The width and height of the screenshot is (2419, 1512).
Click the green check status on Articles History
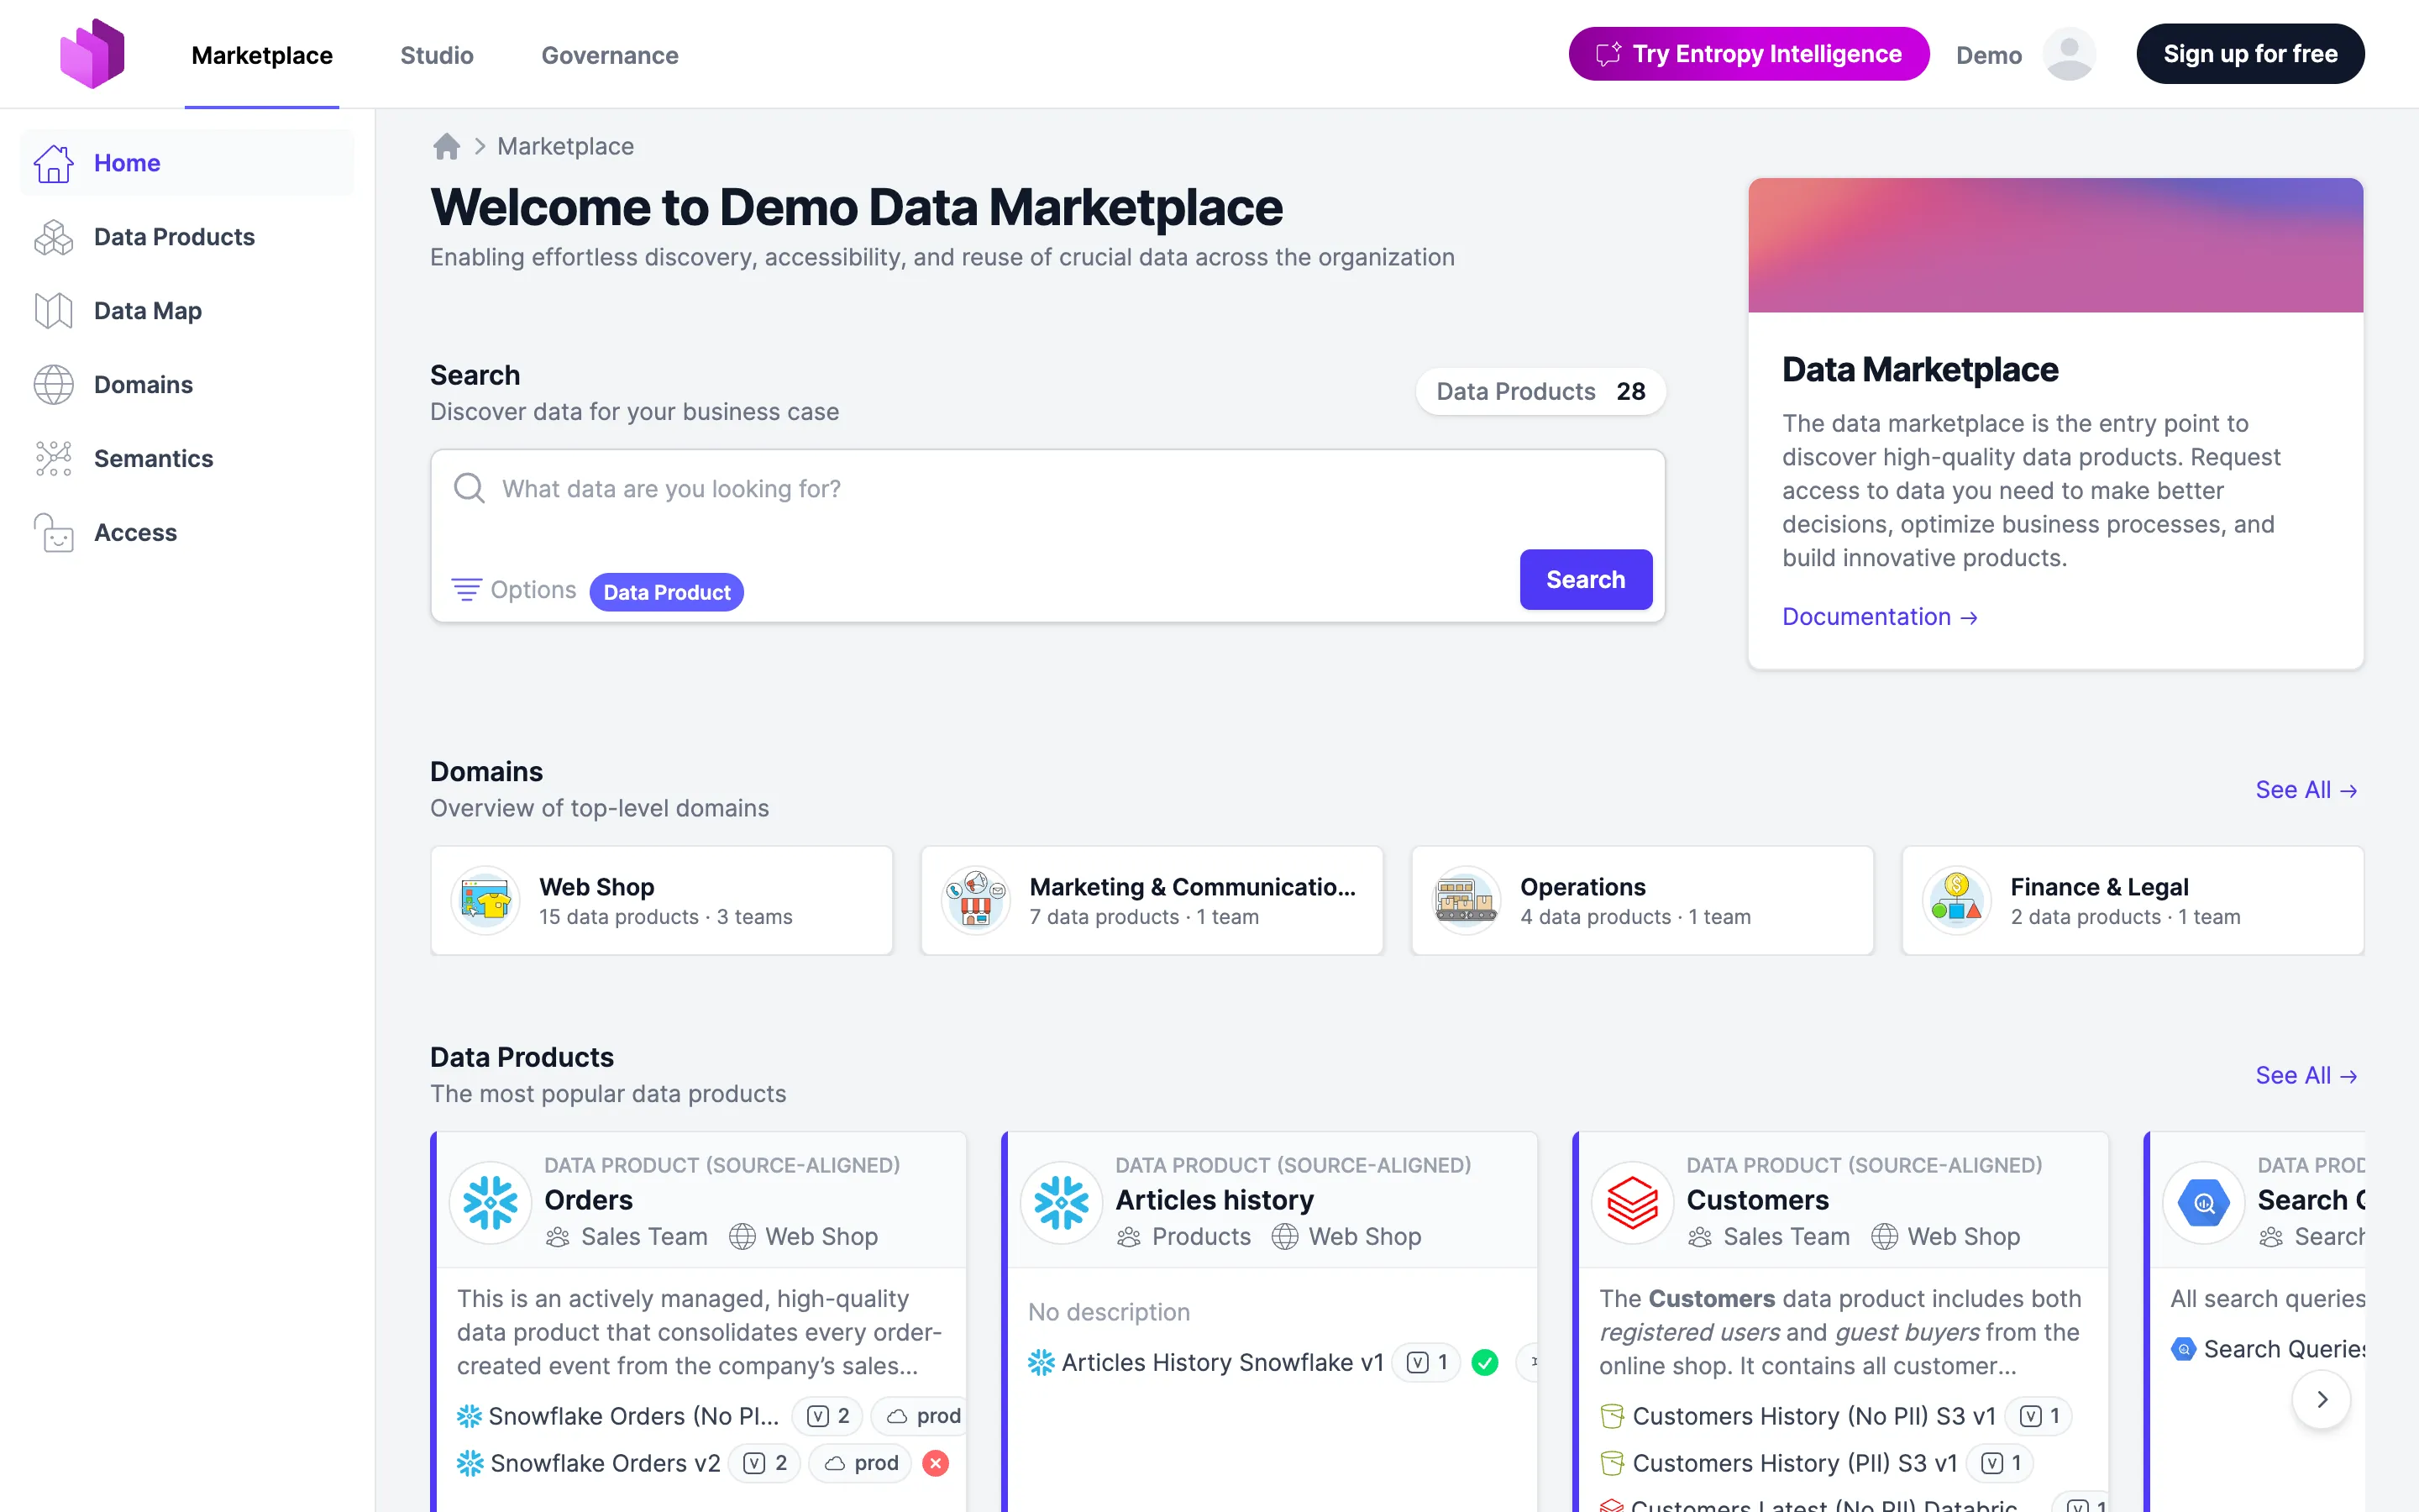(1485, 1362)
